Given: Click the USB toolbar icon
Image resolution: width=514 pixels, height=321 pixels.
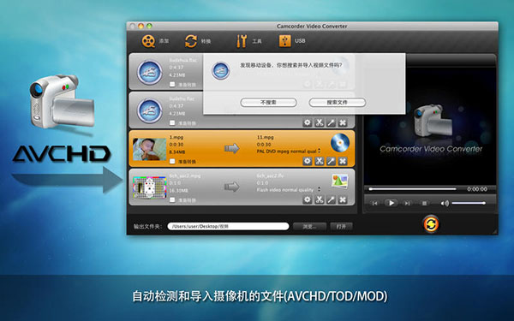Looking at the screenshot, I should (284, 41).
